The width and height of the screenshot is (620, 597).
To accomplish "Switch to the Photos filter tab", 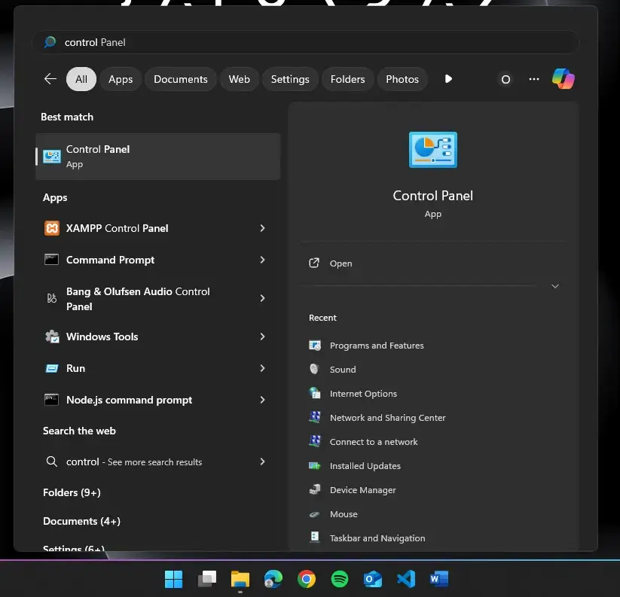I will point(402,79).
